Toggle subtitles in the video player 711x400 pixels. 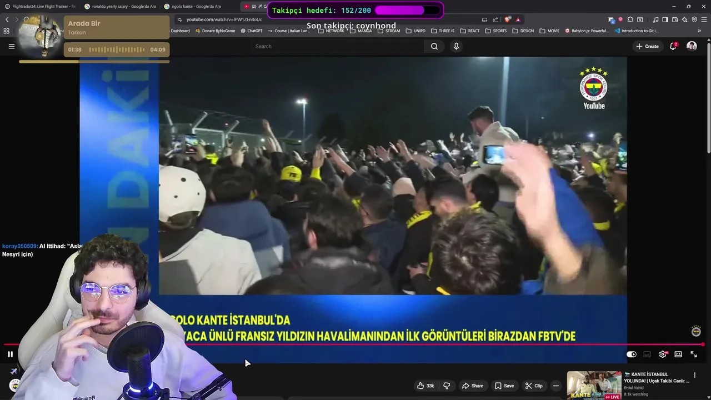(647, 354)
